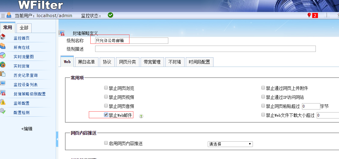Click the +编辑 link in sidebar
Viewport: 339px width, 159px height.
click(26, 129)
